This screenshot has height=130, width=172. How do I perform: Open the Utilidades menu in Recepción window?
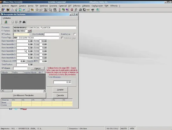7,18
